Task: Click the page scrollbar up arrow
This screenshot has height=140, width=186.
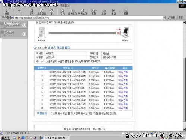Action: pos(184,22)
